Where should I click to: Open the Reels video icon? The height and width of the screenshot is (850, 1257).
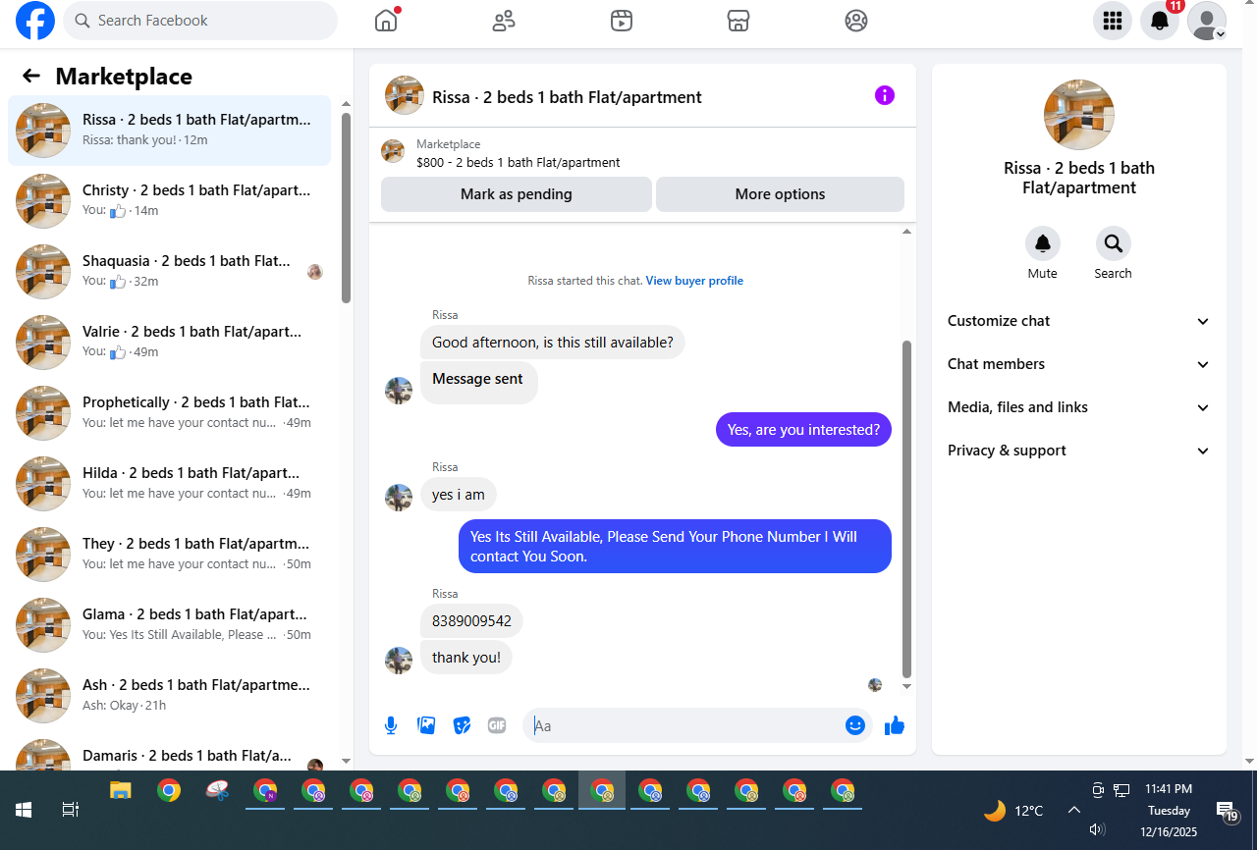pos(622,21)
